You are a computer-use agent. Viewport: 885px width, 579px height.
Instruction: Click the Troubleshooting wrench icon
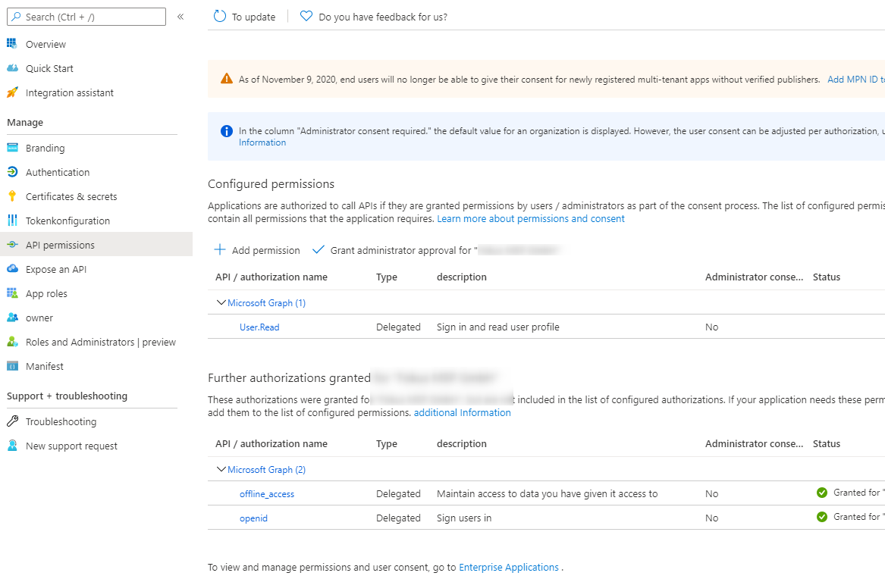(x=12, y=421)
